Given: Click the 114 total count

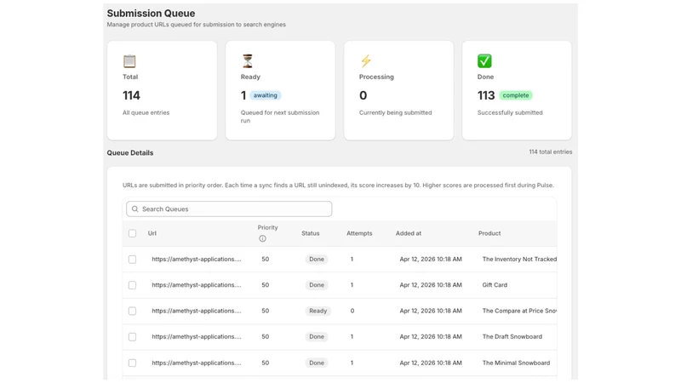Looking at the screenshot, I should (x=131, y=95).
